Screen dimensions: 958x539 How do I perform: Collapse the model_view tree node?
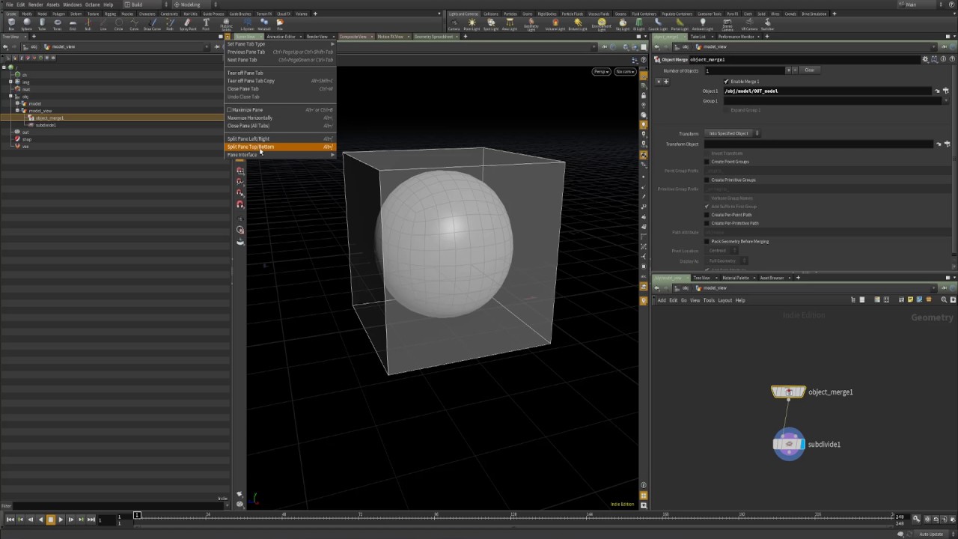[16, 111]
